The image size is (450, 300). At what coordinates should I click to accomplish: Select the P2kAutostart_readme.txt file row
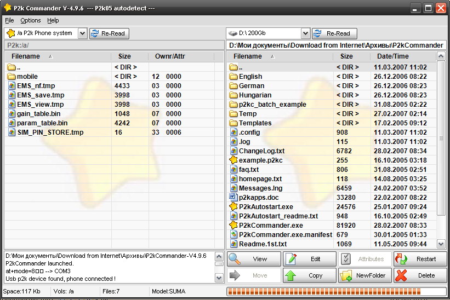(332, 216)
